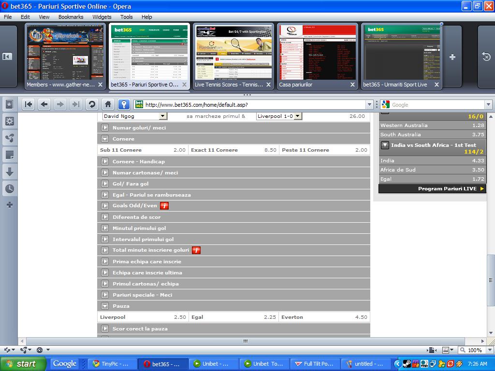Close the Live Tennis Scores tab

[268, 85]
